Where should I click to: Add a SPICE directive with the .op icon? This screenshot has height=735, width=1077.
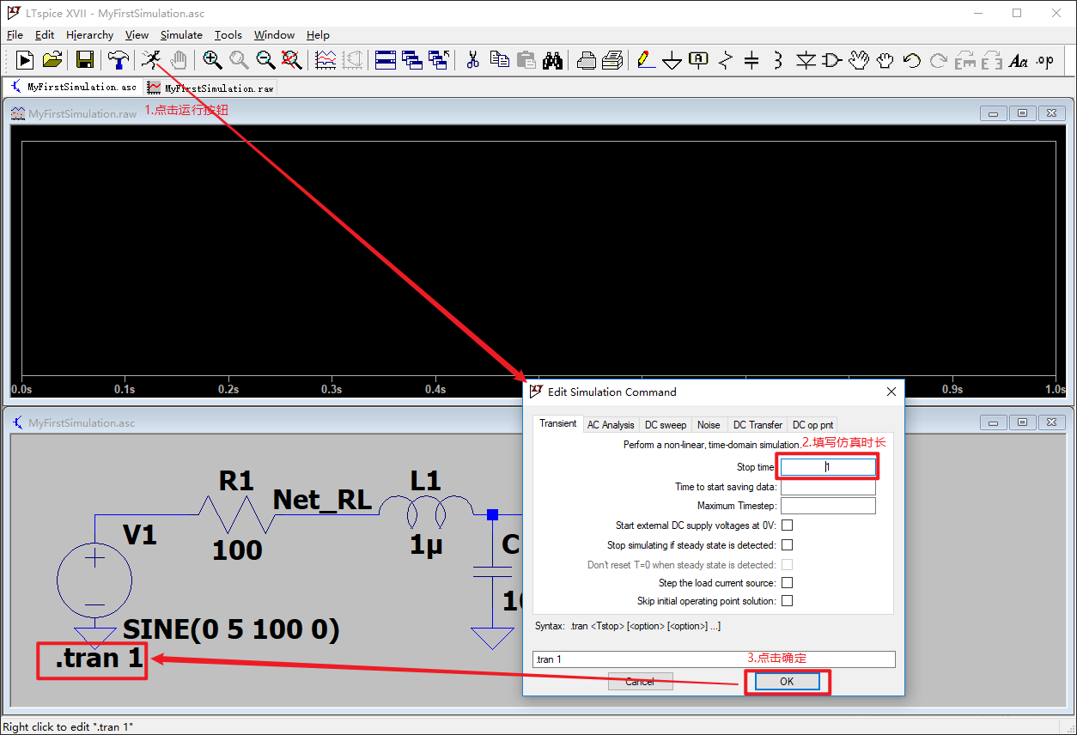pyautogui.click(x=1044, y=60)
